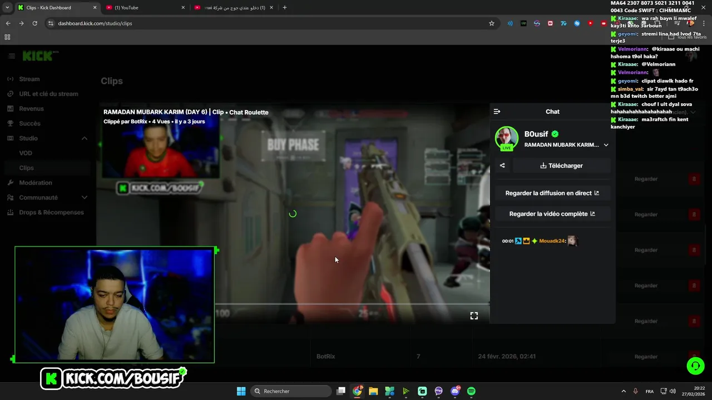Click the share icon beside Télécharger
Viewport: 712px width, 400px height.
coord(502,166)
